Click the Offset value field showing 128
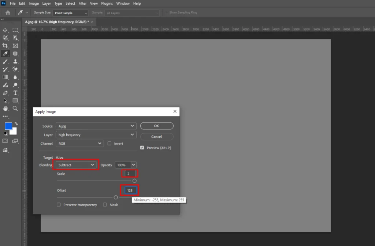Image resolution: width=375 pixels, height=246 pixels. [x=130, y=190]
